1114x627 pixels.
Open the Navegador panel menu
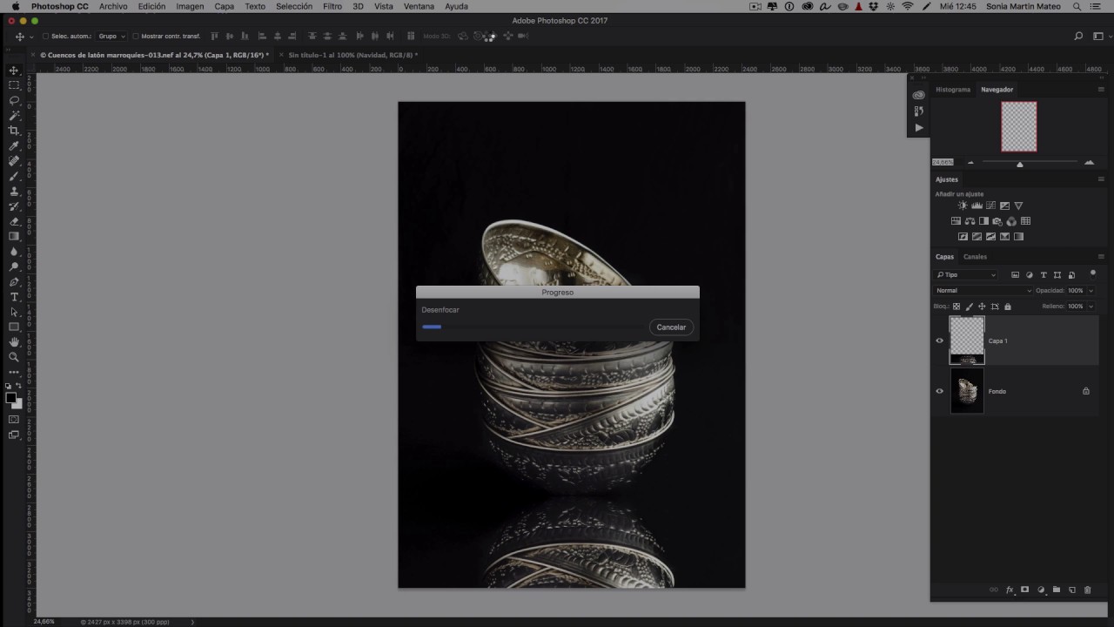coord(1100,90)
